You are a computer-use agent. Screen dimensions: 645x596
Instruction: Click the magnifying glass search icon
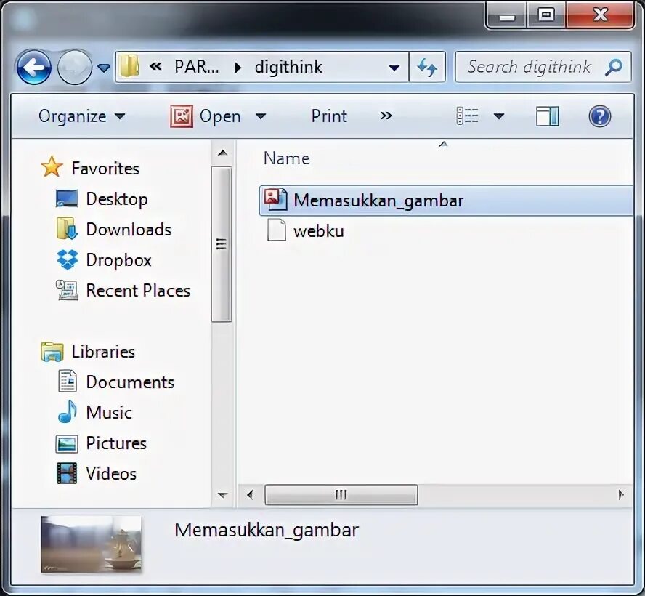pos(614,67)
